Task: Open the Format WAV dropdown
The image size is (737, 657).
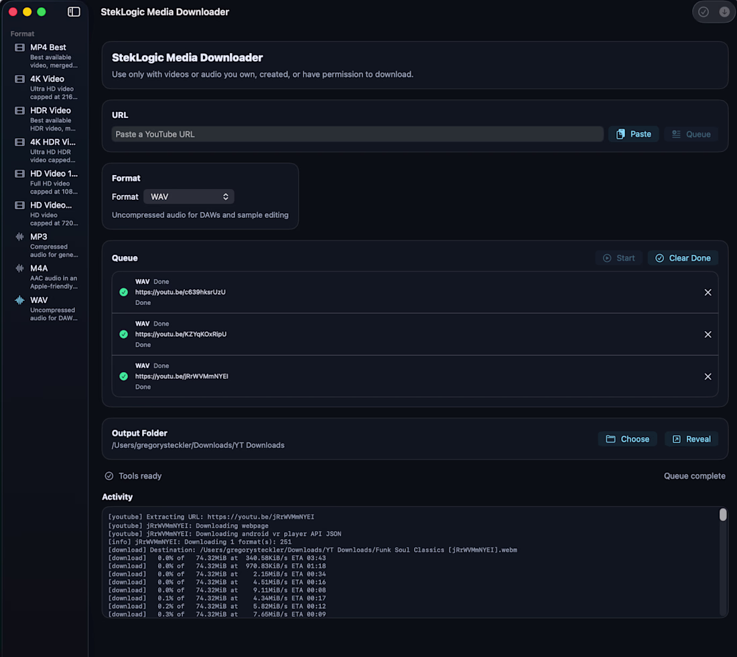Action: pos(189,196)
